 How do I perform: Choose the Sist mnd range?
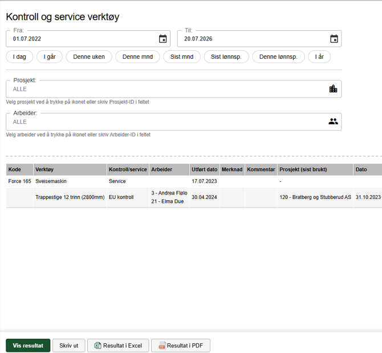pyautogui.click(x=182, y=57)
